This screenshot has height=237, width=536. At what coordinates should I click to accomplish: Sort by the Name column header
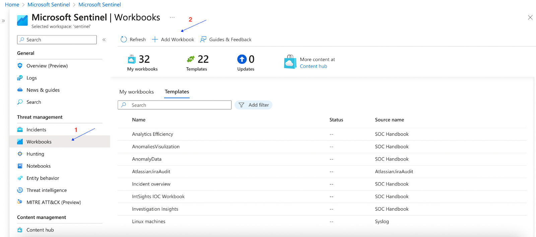pyautogui.click(x=139, y=120)
